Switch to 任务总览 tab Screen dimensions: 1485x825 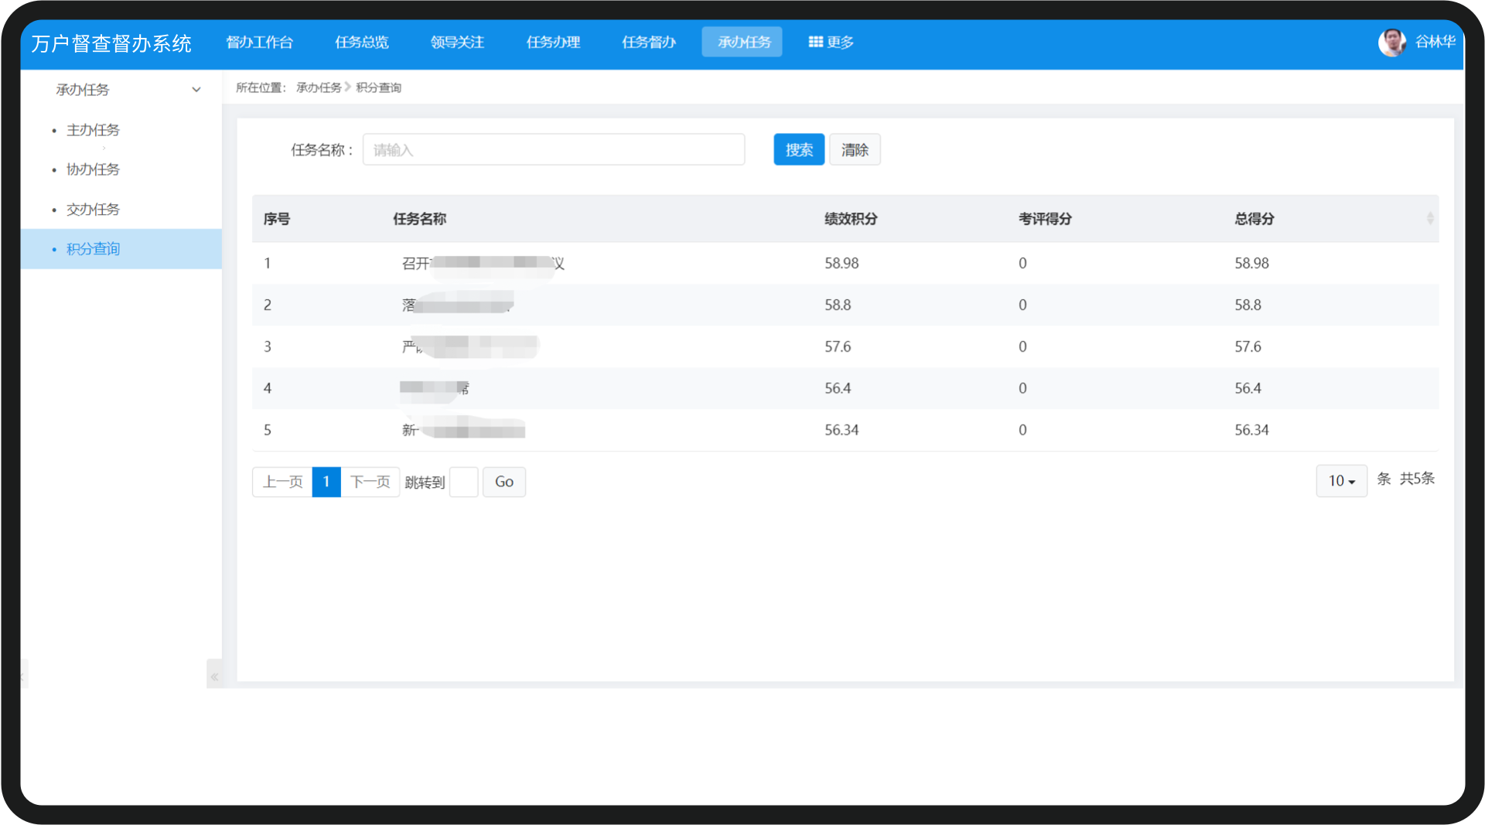point(361,42)
